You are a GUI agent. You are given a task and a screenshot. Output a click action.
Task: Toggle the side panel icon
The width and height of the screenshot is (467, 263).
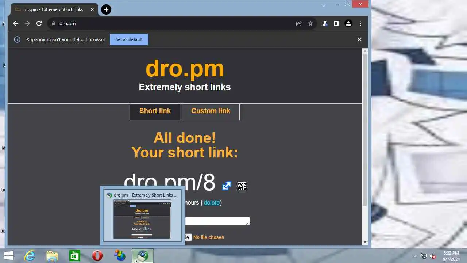pyautogui.click(x=336, y=23)
